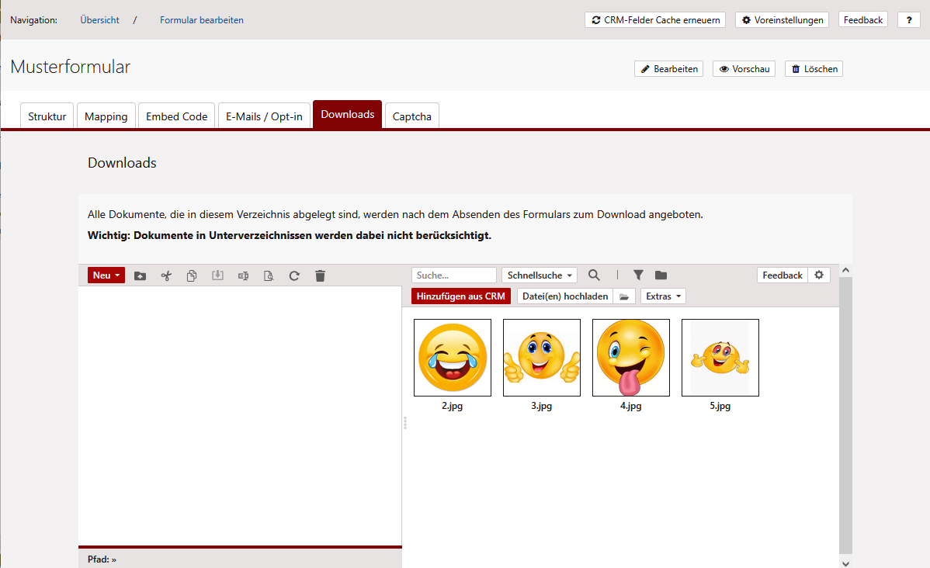The width and height of the screenshot is (930, 568).
Task: Click the refresh arrow icon in file toolbar
Action: [x=294, y=275]
